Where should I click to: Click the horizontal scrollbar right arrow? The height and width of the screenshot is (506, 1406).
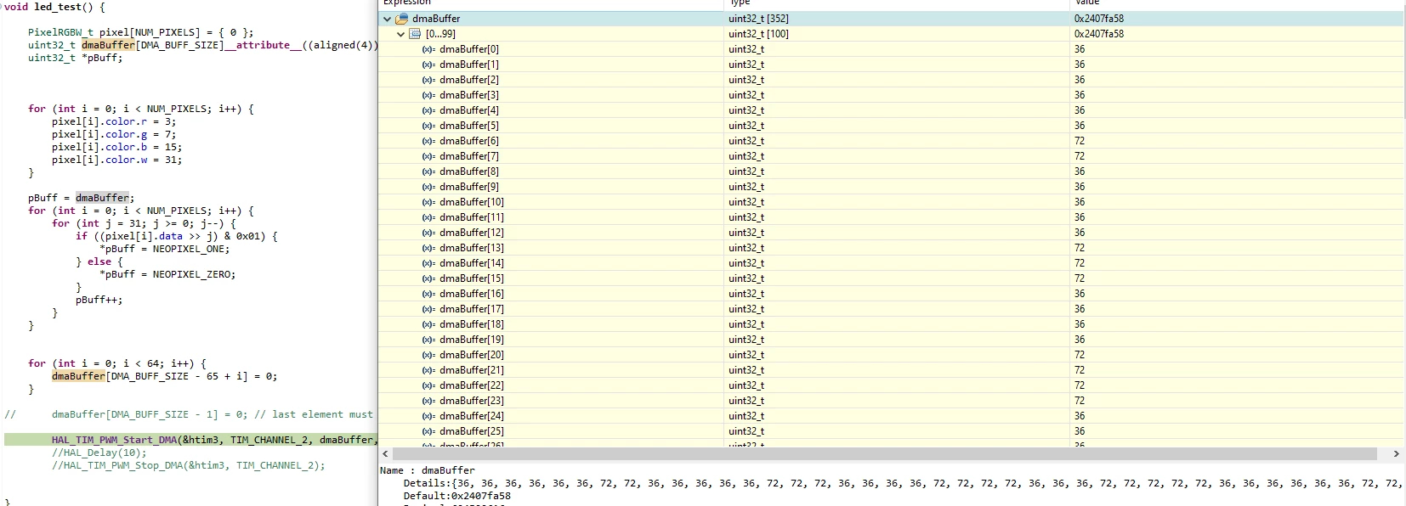[x=1396, y=454]
